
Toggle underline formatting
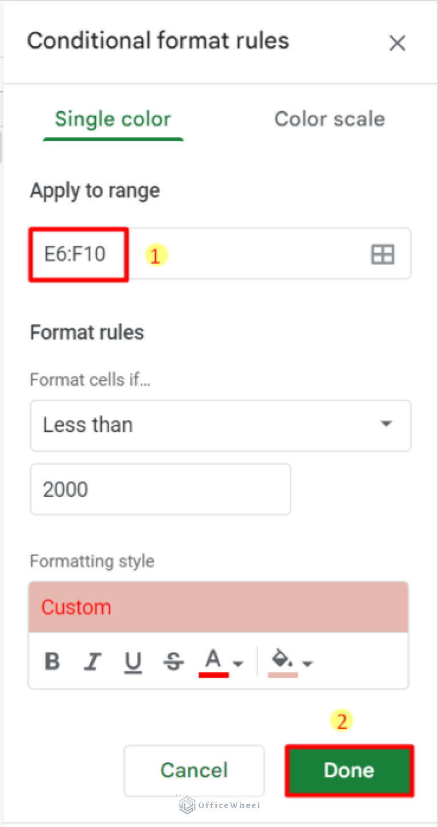tap(132, 662)
